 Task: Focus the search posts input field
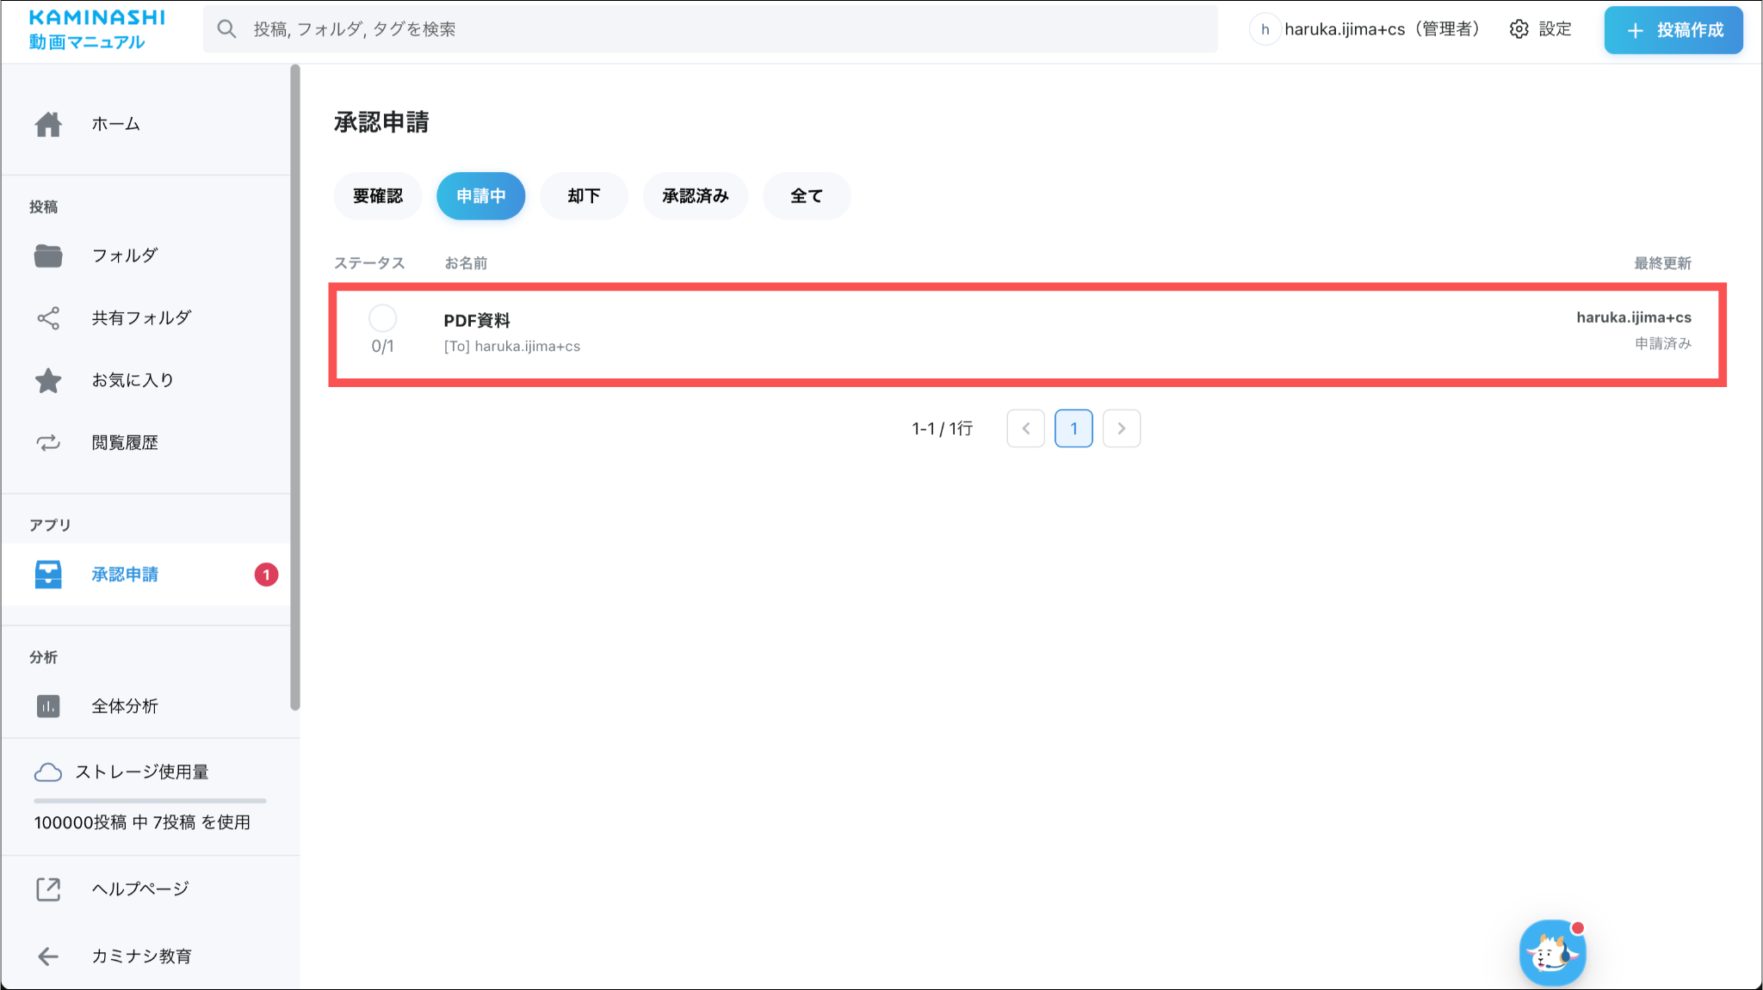pyautogui.click(x=709, y=29)
